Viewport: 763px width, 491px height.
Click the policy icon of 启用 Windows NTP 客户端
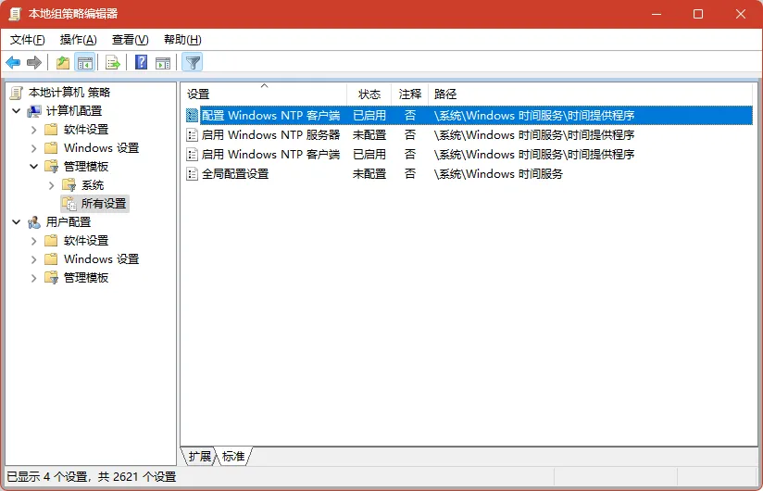(x=193, y=155)
